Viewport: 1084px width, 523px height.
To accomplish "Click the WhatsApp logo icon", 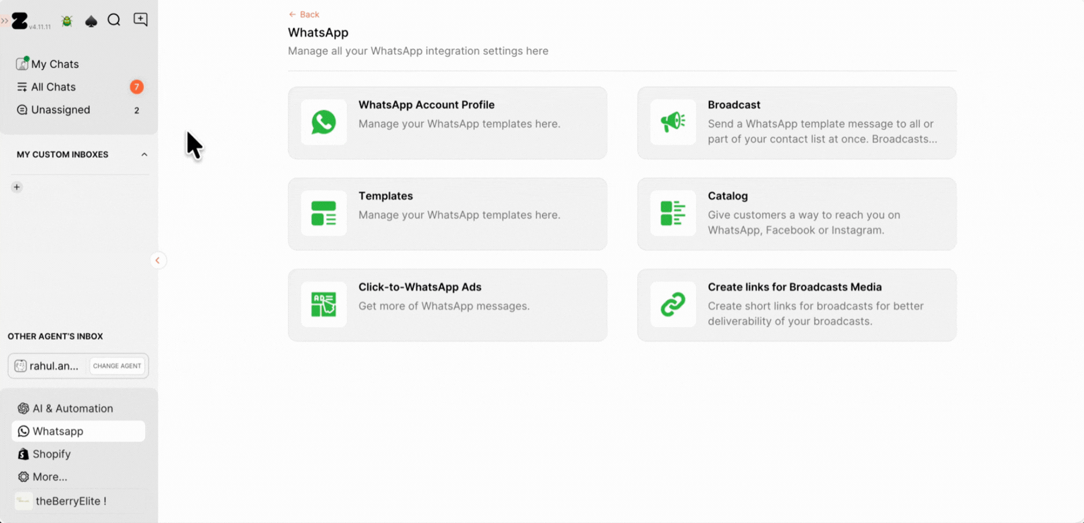I will [x=324, y=122].
